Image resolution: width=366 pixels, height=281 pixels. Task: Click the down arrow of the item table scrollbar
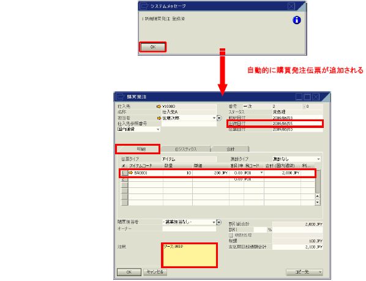(318, 202)
